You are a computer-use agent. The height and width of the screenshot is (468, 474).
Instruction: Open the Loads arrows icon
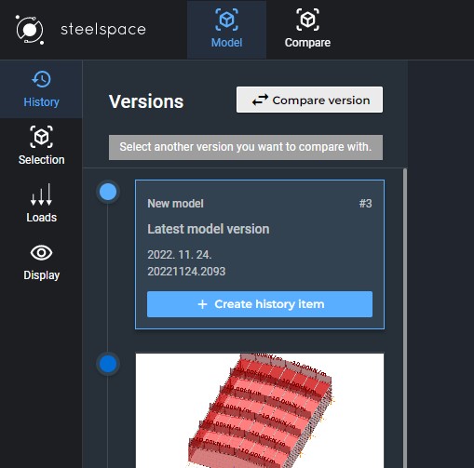click(x=41, y=194)
